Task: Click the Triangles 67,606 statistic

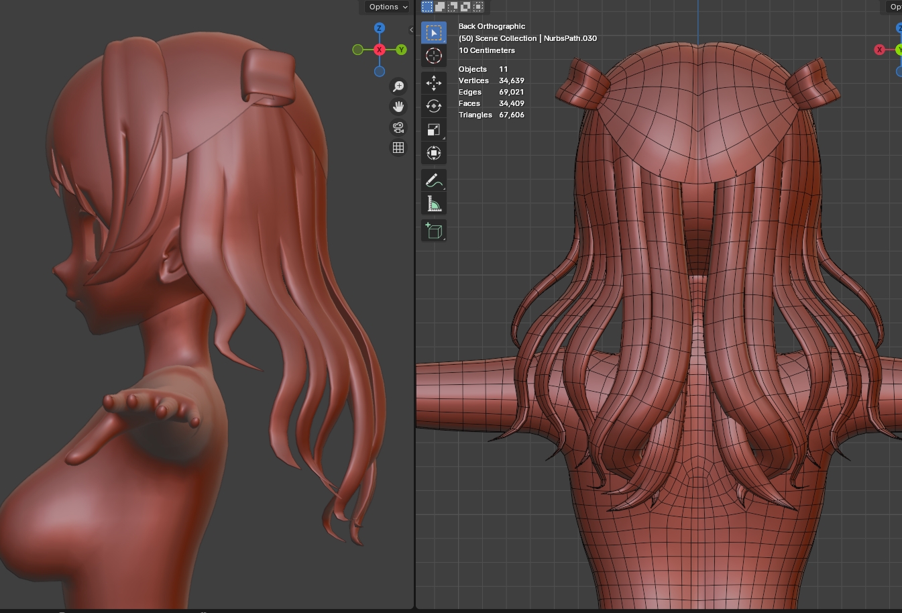Action: (x=492, y=115)
